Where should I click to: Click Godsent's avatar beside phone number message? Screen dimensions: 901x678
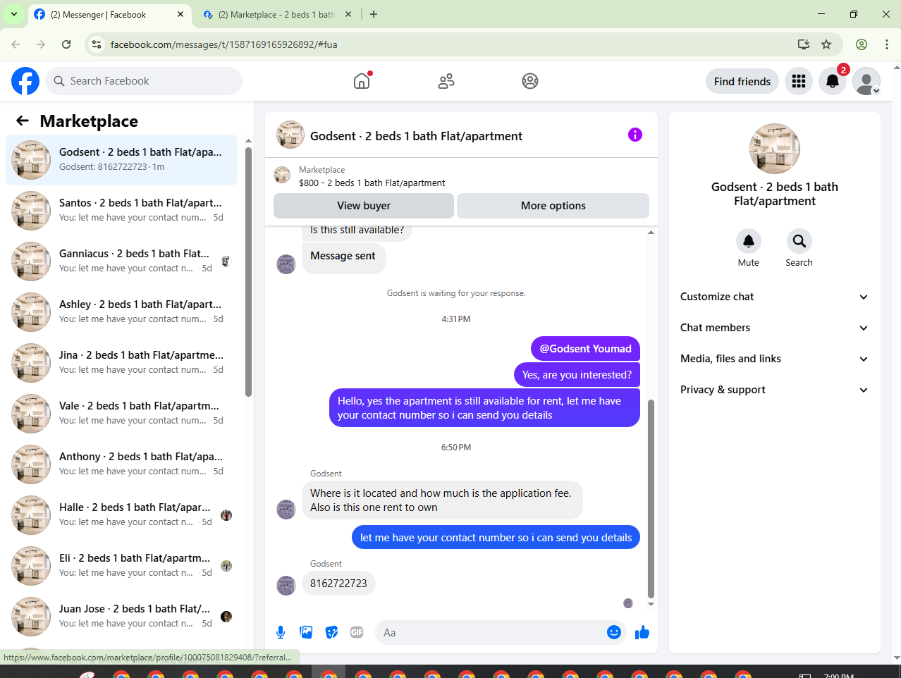[286, 586]
